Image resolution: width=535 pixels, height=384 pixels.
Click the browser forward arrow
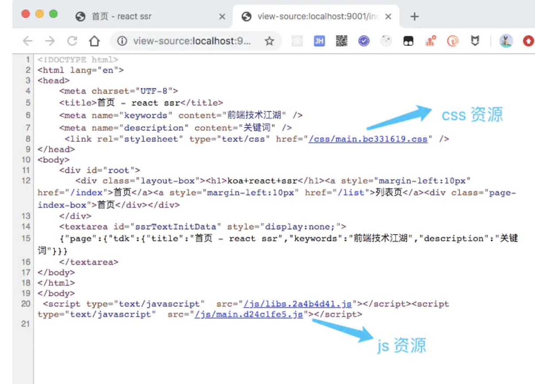[50, 41]
